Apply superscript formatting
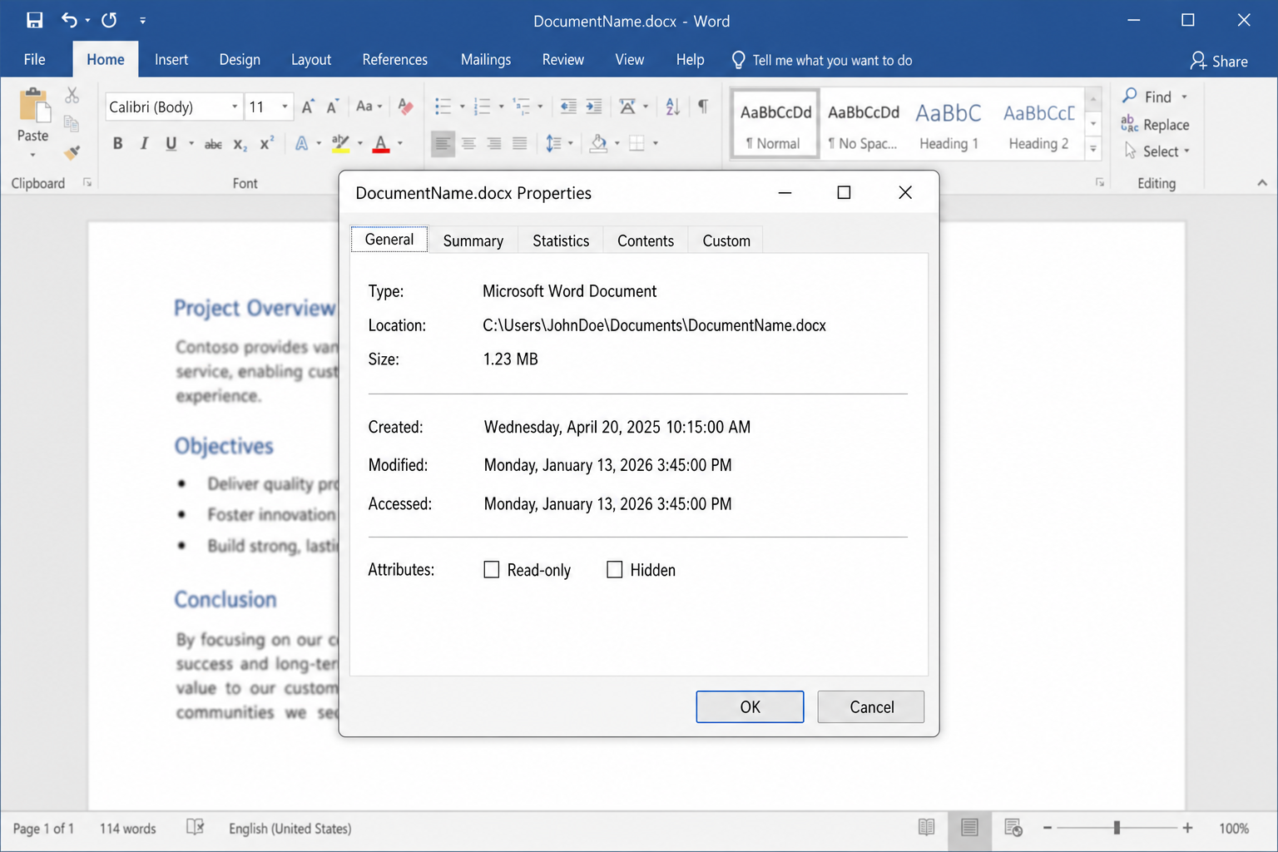The height and width of the screenshot is (852, 1278). coord(266,144)
